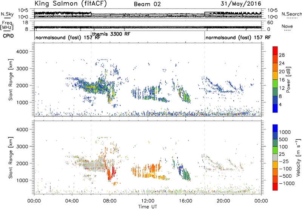Image resolution: width=302 pixels, height=209 pixels.
Task: Click the '60' tick of Nave axis
Action: 270,23
